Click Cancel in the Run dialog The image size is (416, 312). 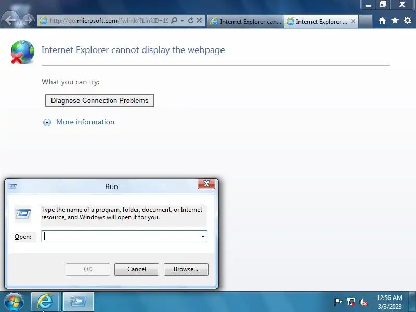pyautogui.click(x=137, y=269)
